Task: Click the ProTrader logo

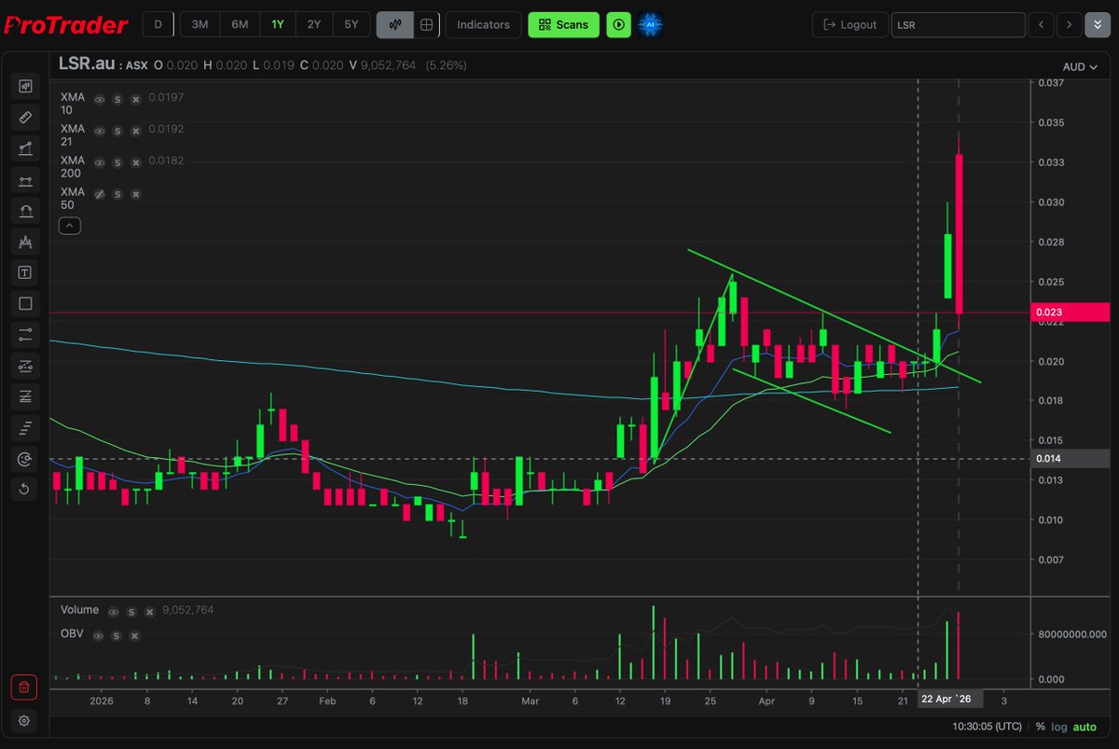Action: [66, 25]
